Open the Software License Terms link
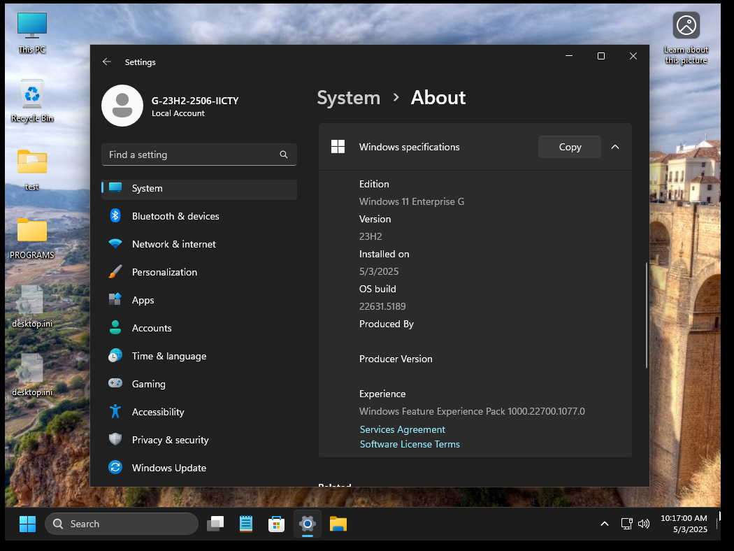The image size is (734, 551). click(410, 444)
